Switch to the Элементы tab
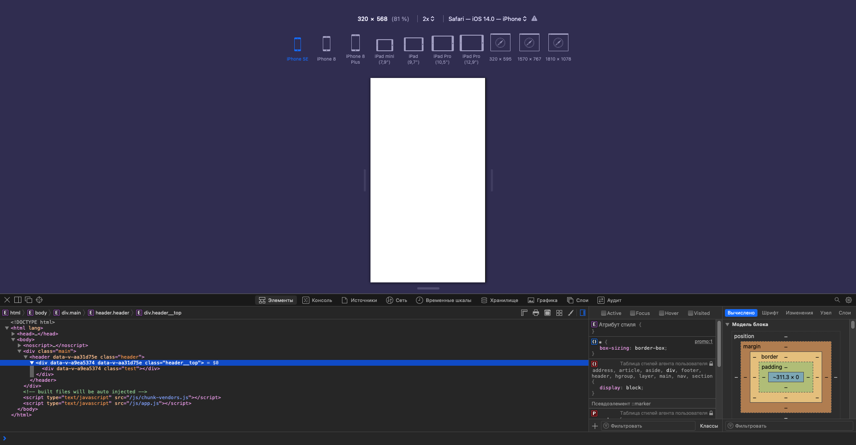Viewport: 856px width, 445px height. click(276, 300)
